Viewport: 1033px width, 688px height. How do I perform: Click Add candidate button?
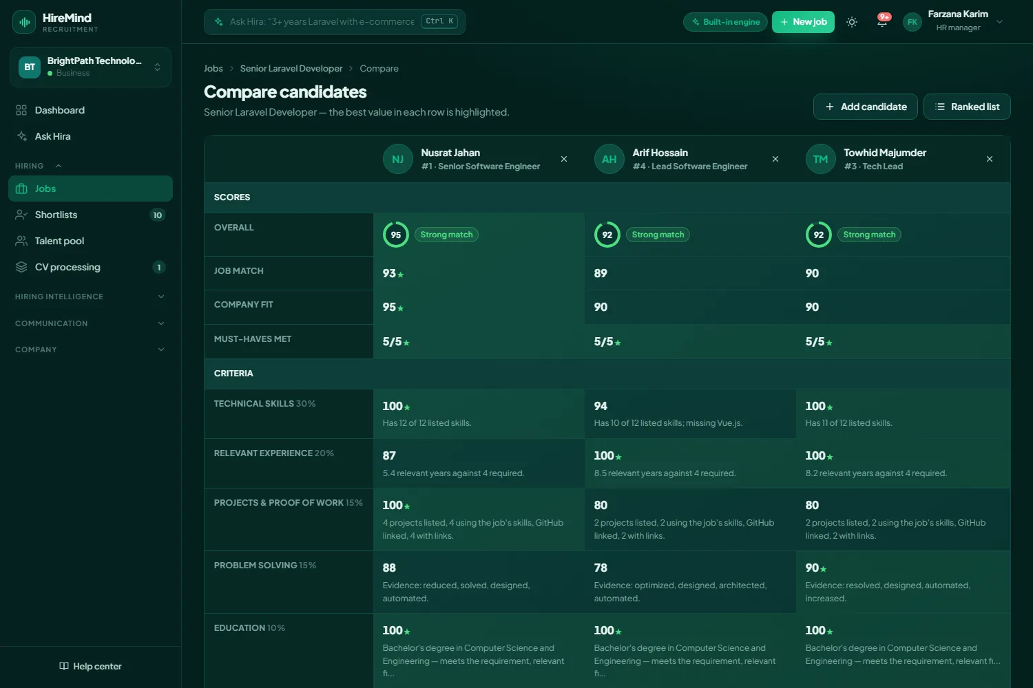(x=866, y=107)
